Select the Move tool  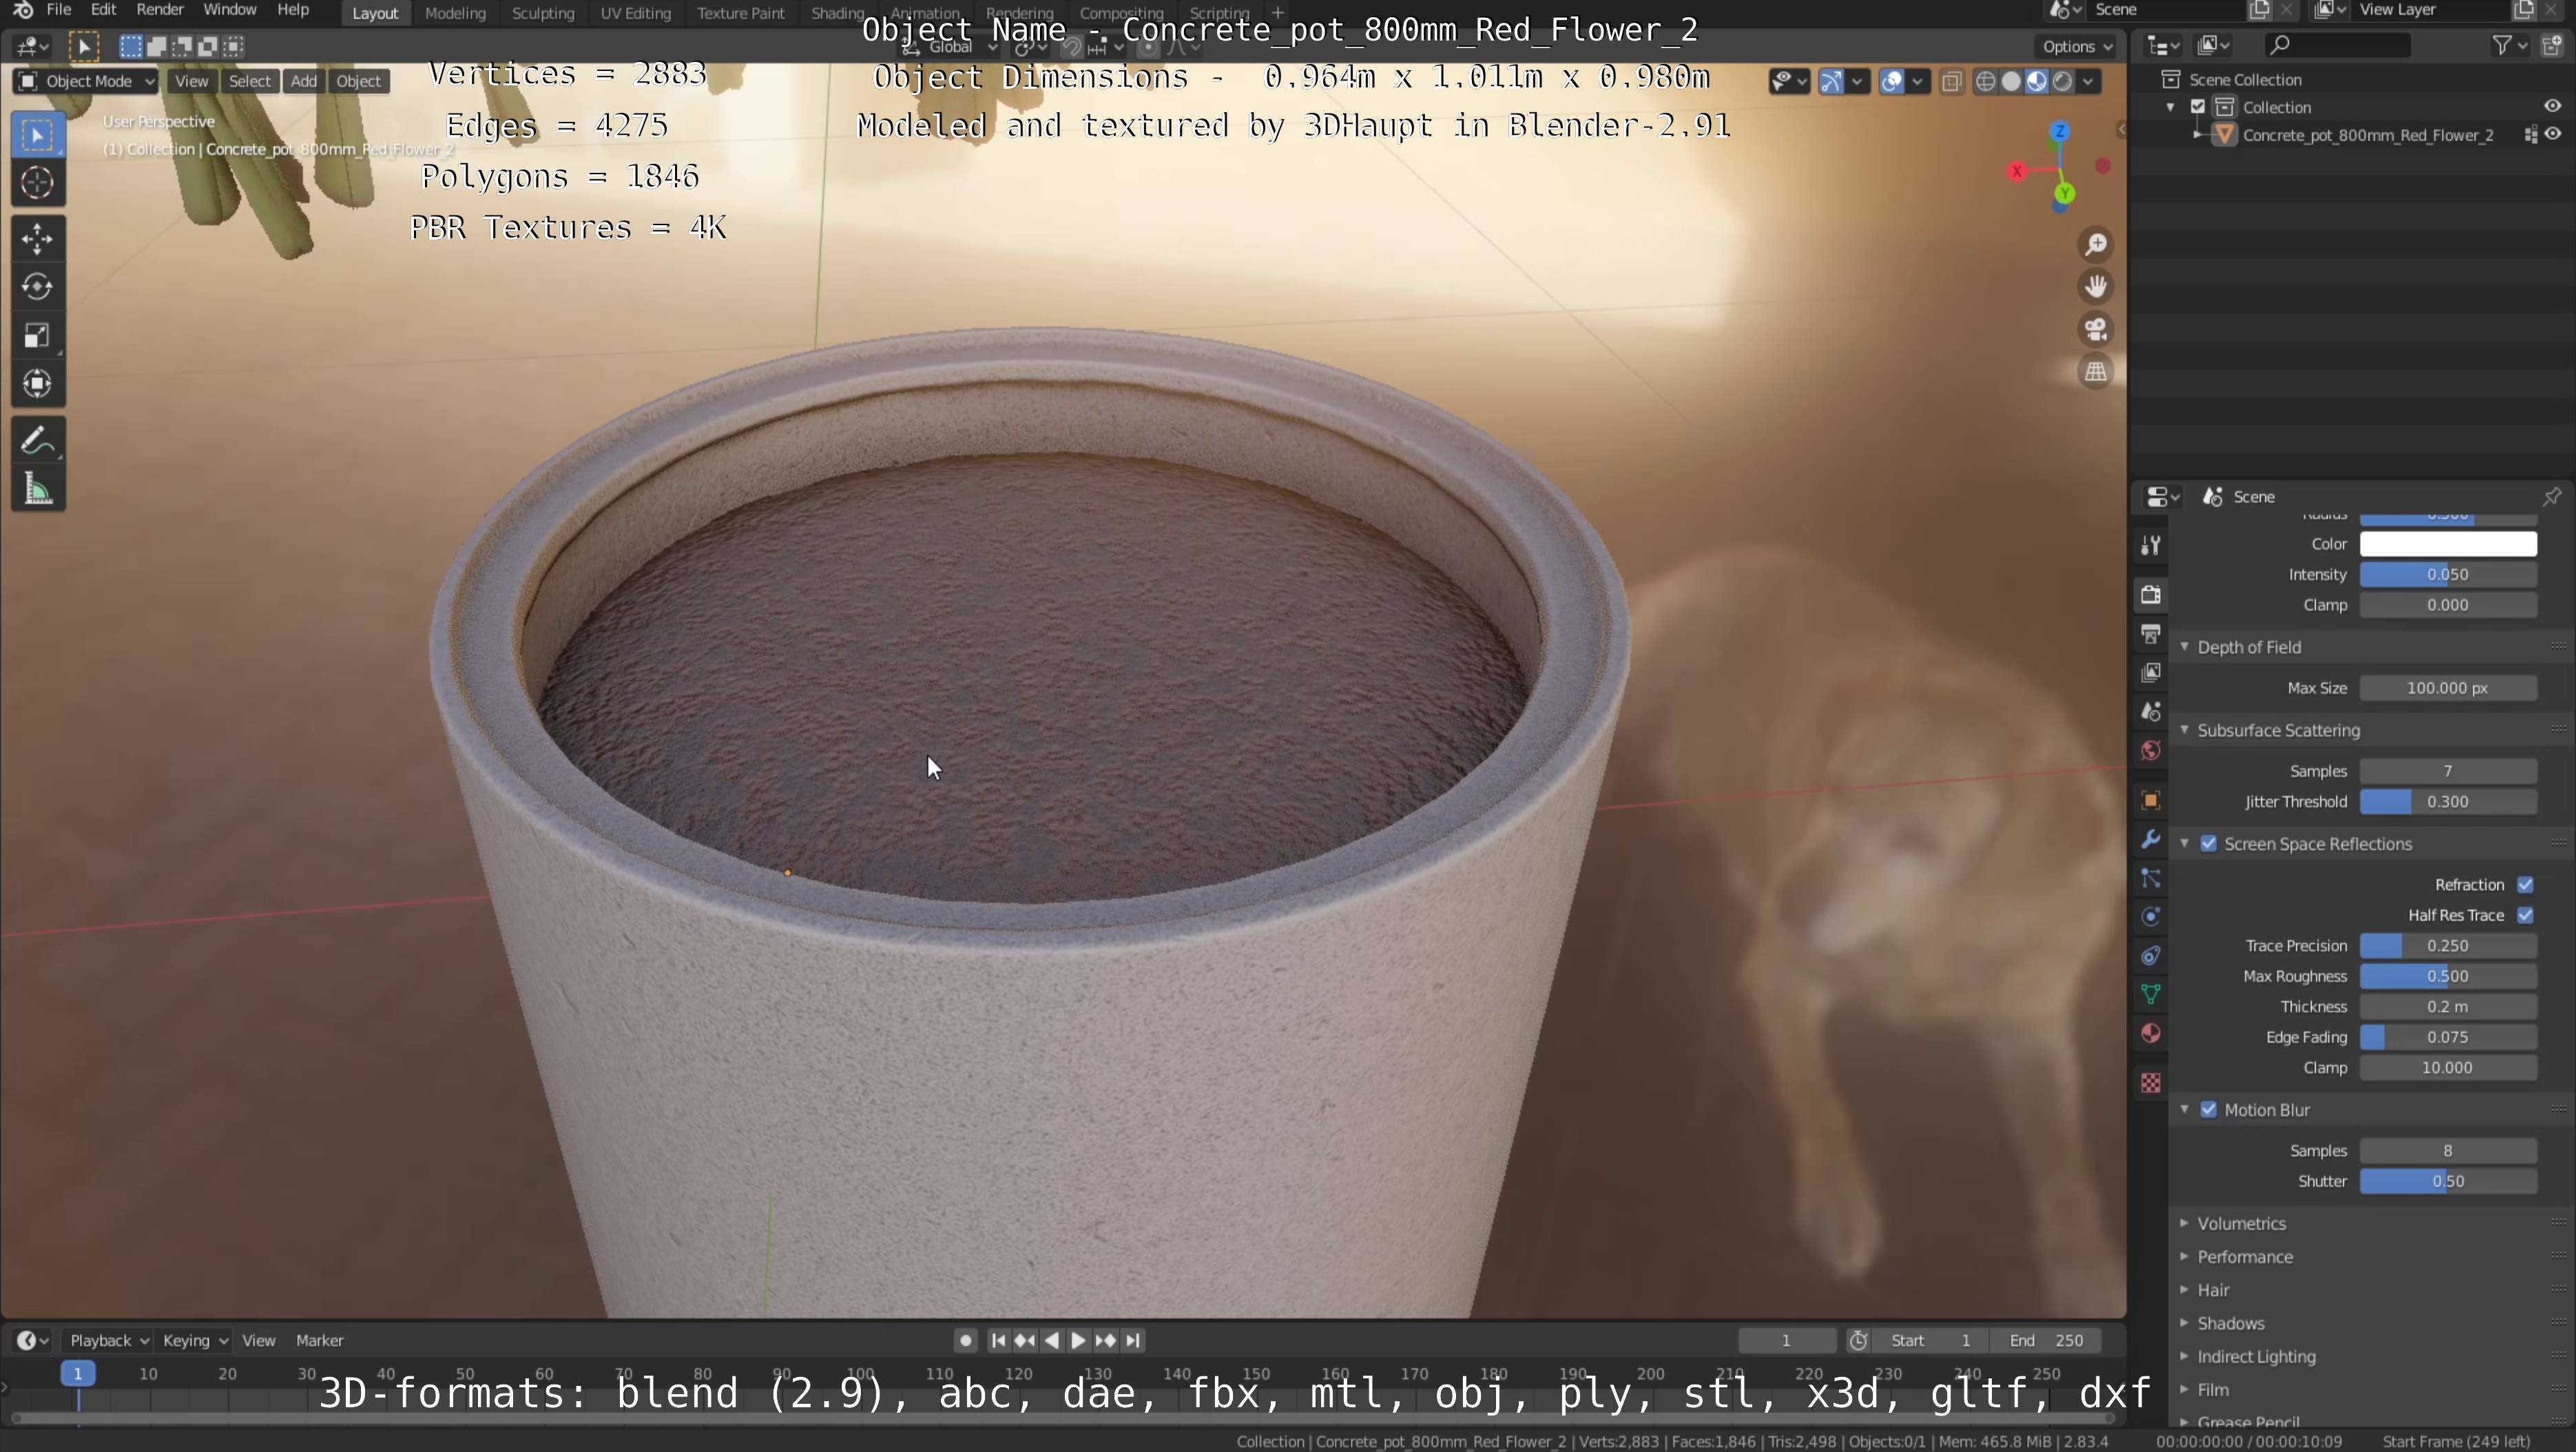(x=38, y=239)
